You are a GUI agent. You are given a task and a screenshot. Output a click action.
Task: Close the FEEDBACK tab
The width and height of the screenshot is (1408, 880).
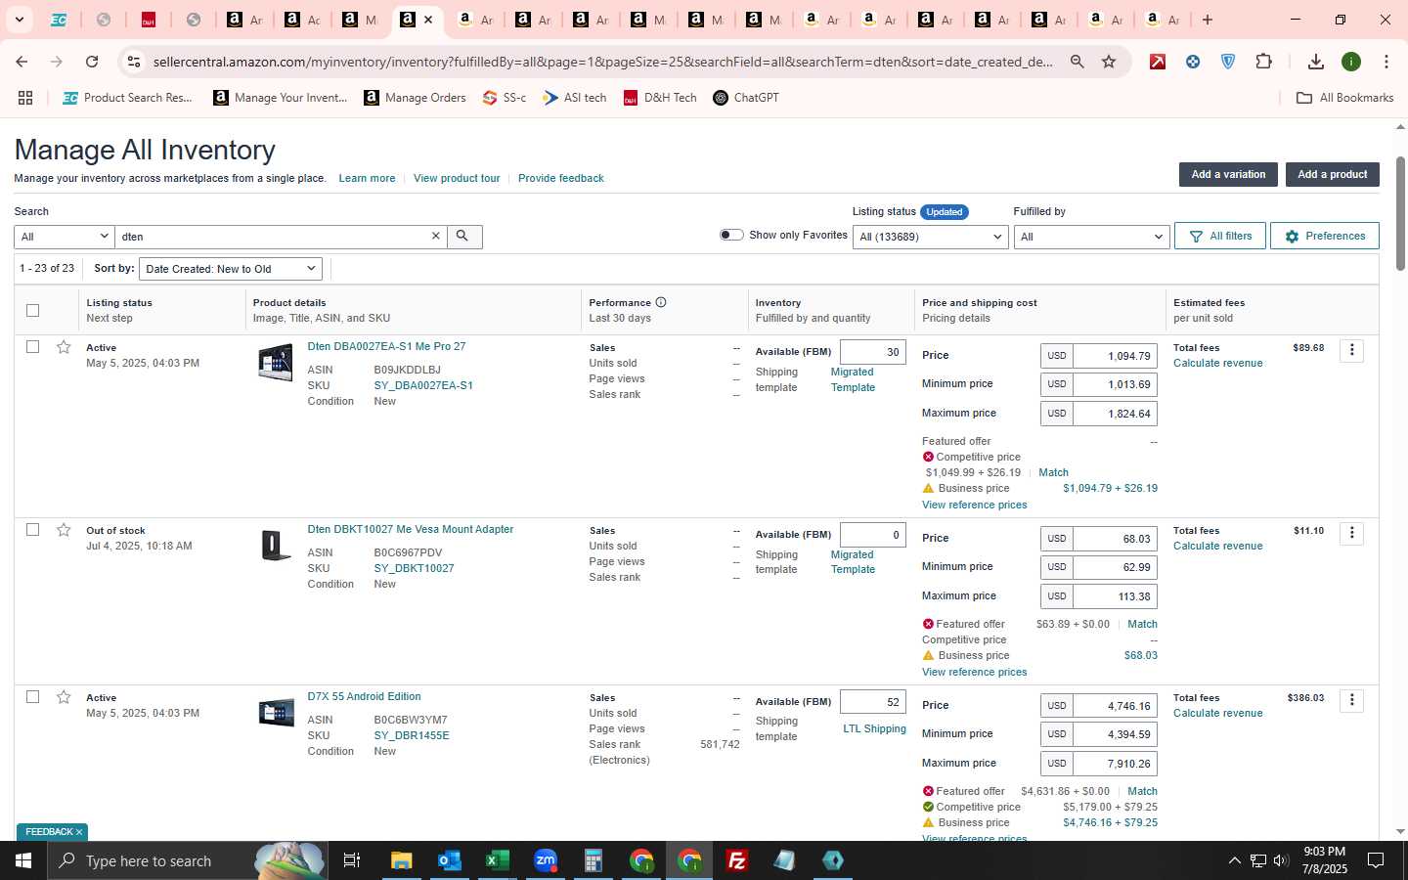[x=79, y=832]
